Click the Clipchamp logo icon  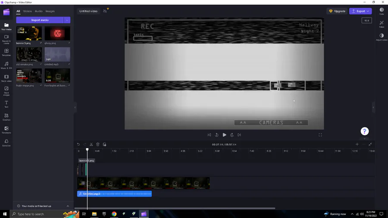[6, 12]
